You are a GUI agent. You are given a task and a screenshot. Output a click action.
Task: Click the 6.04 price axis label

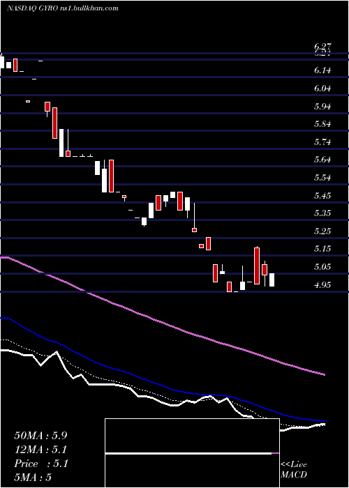coord(322,89)
